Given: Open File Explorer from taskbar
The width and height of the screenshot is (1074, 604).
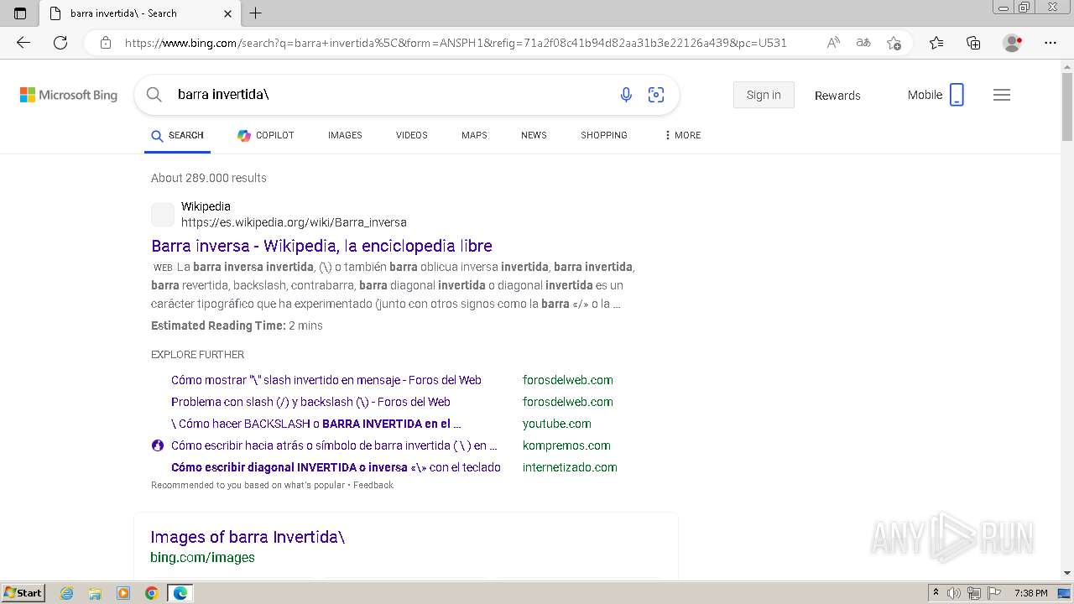Looking at the screenshot, I should pyautogui.click(x=95, y=593).
